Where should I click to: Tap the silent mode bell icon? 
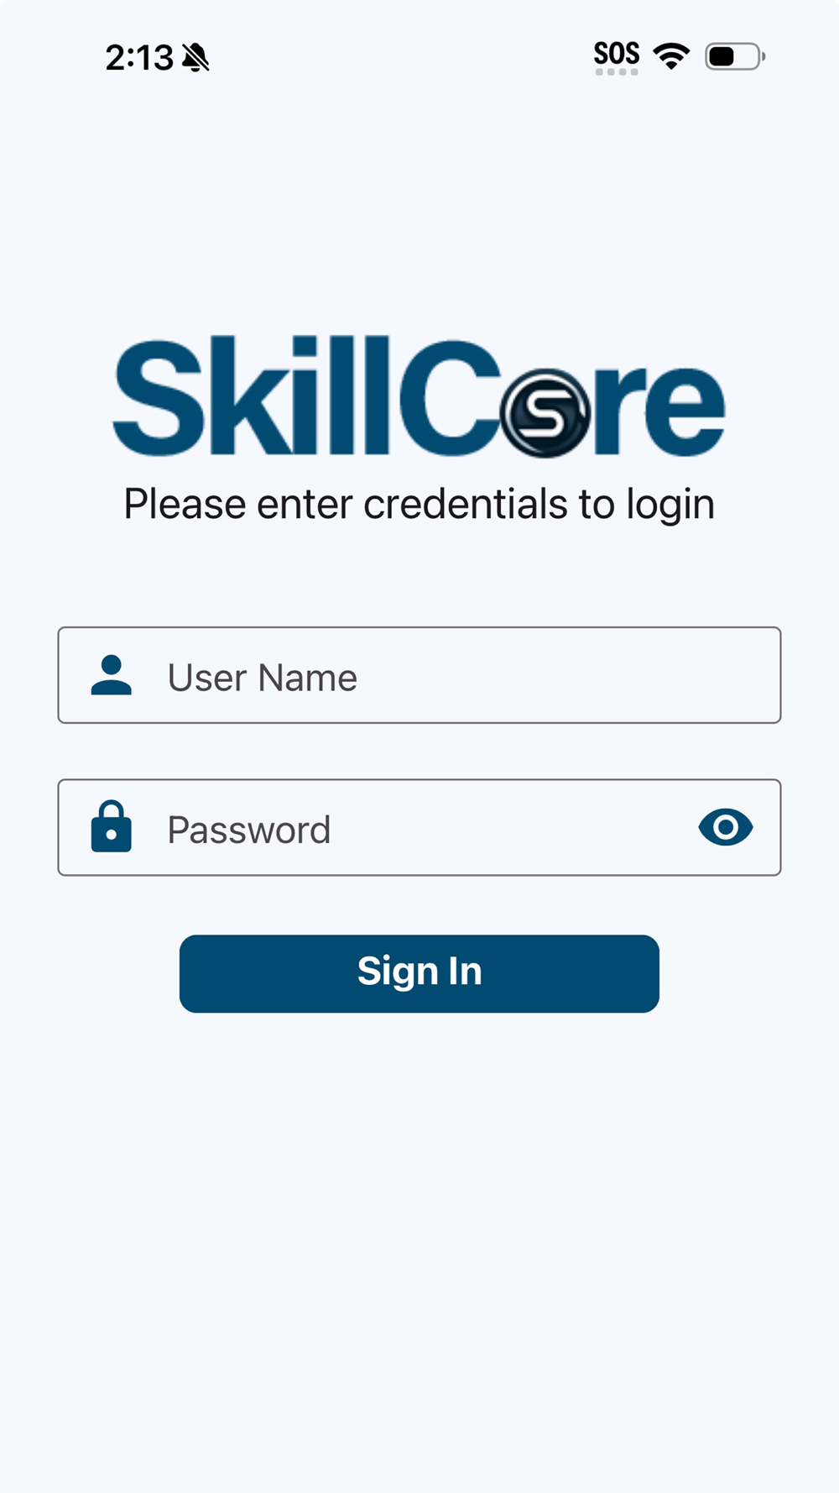pyautogui.click(x=195, y=58)
